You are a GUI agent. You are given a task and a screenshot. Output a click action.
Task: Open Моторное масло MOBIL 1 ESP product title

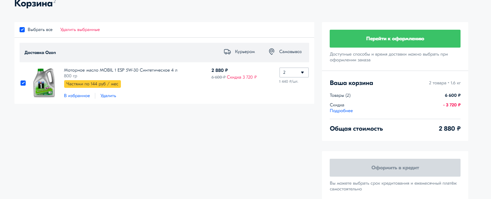tap(121, 70)
